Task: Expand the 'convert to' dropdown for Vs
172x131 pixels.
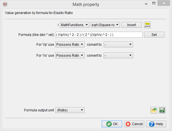Action: pyautogui.click(x=118, y=56)
